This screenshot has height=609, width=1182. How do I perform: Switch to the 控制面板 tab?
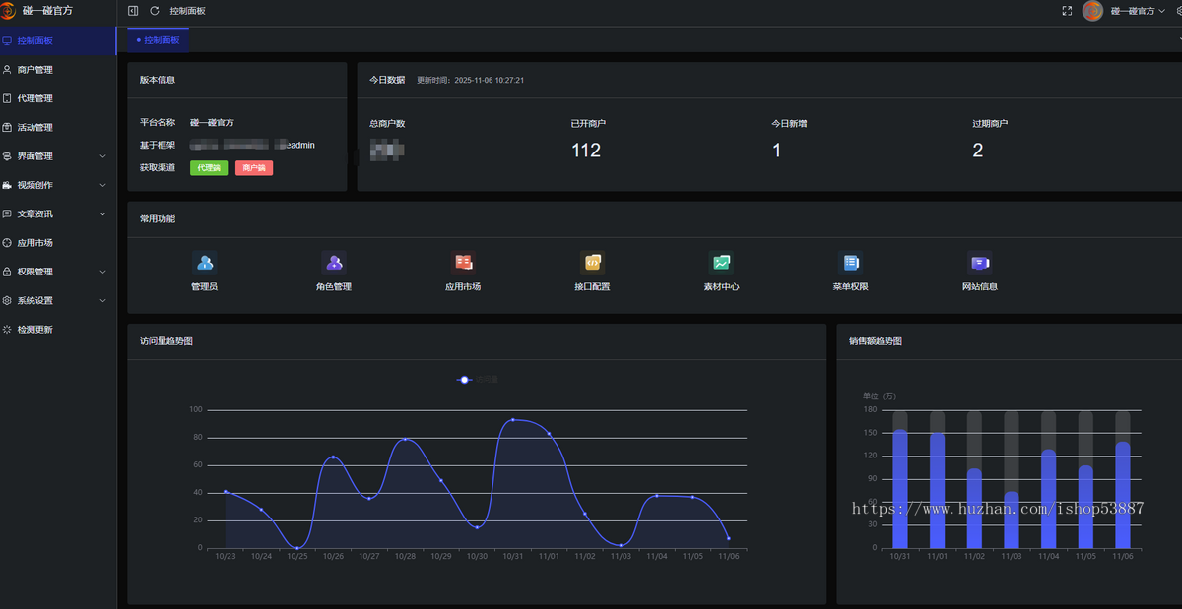point(159,40)
